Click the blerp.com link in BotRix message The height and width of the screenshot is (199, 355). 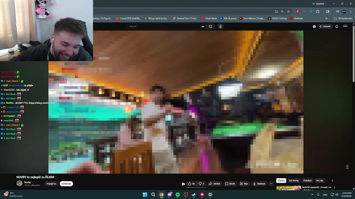tap(42, 103)
